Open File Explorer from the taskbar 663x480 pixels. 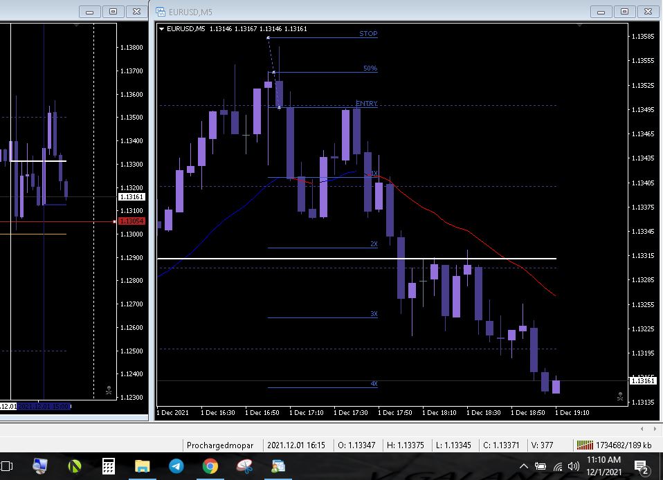click(x=143, y=466)
